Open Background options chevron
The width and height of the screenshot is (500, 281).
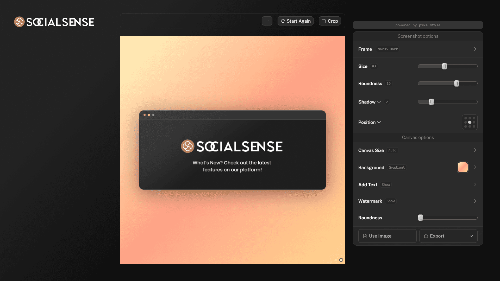(x=475, y=167)
